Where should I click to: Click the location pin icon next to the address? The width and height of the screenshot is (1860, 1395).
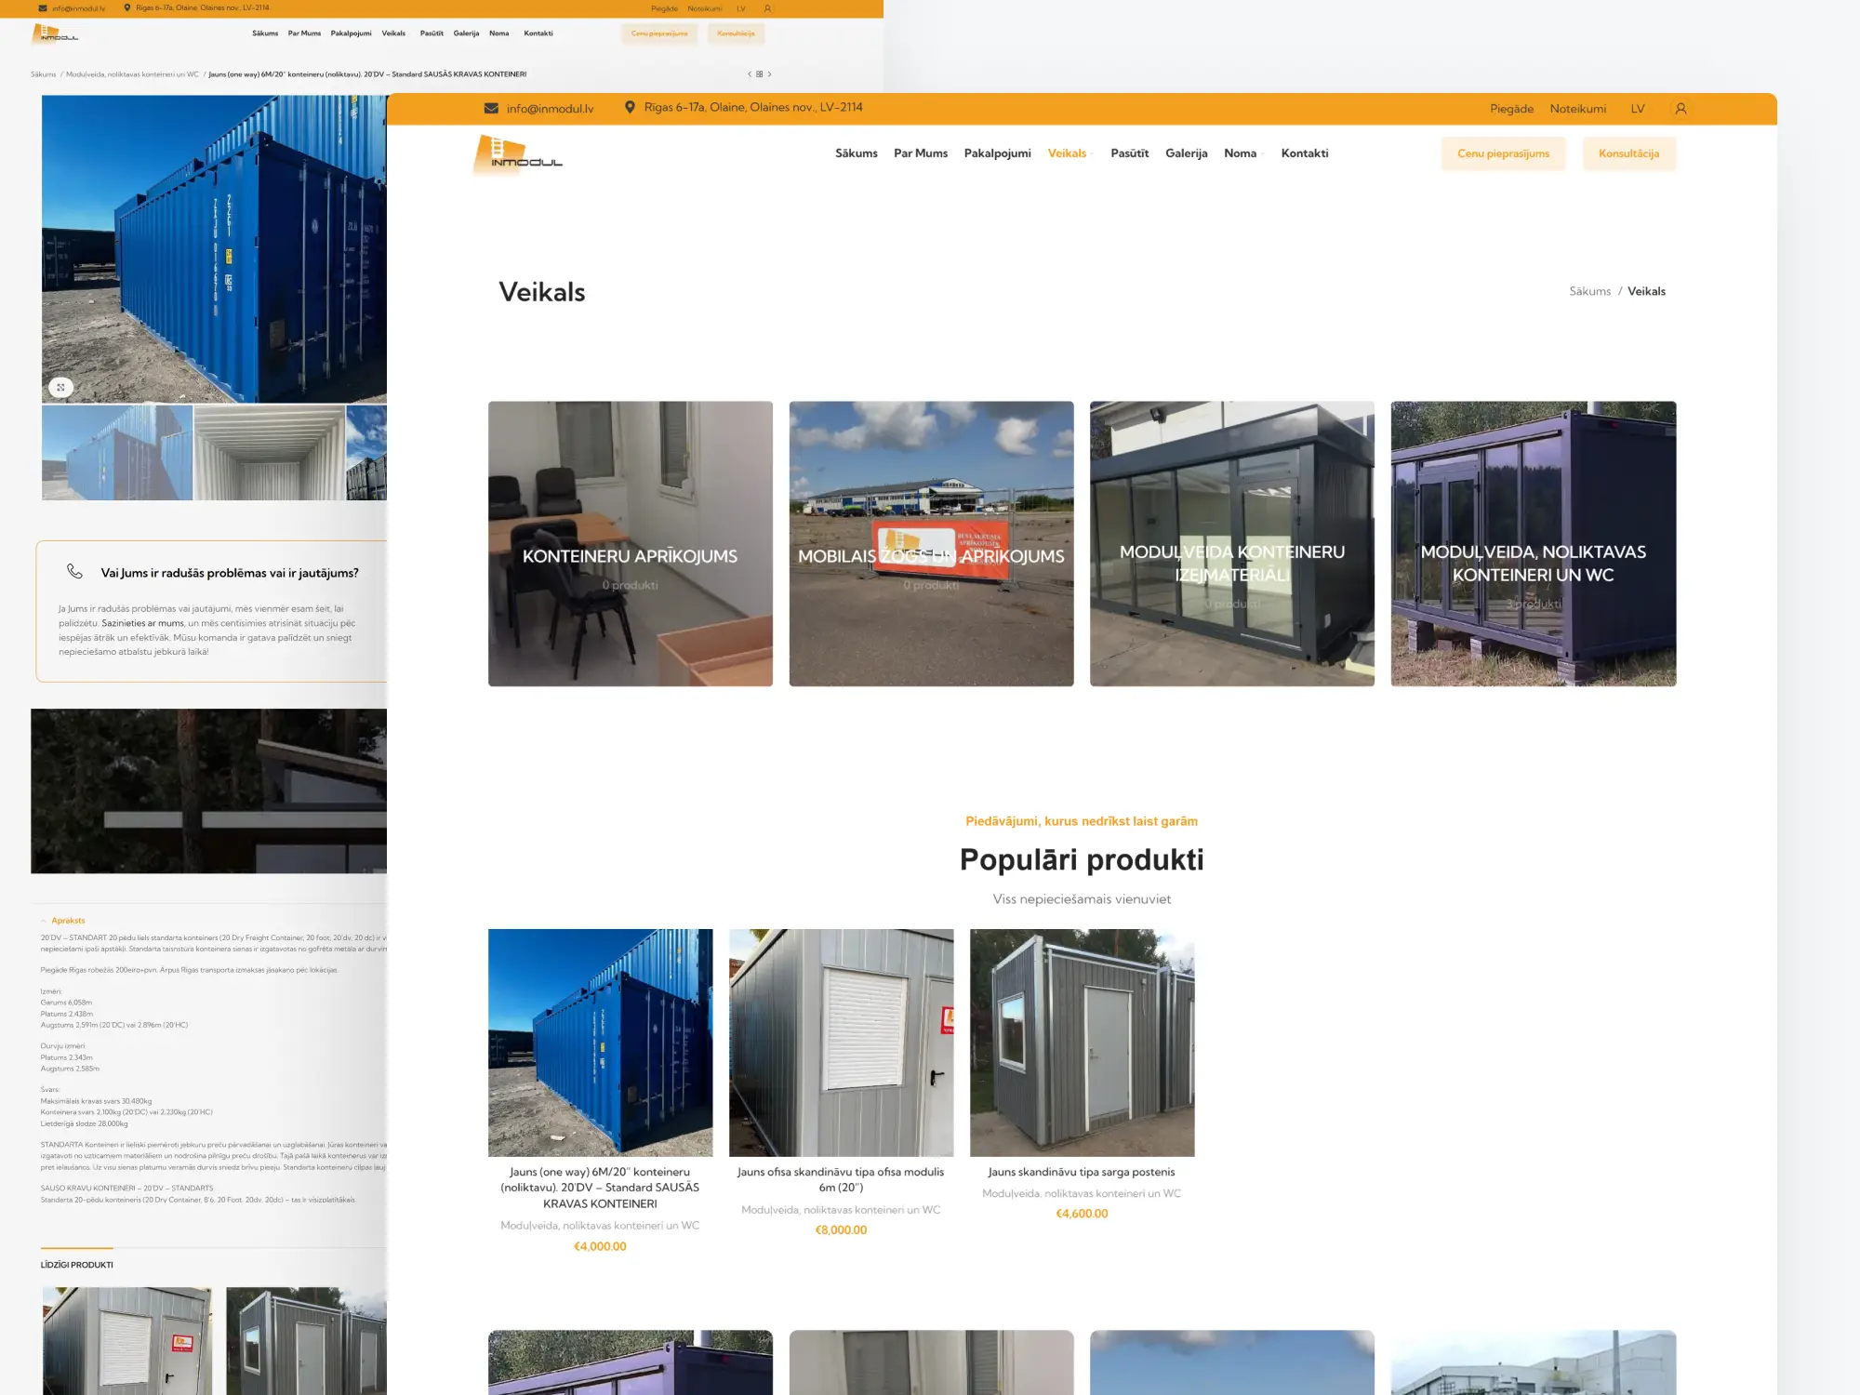tap(631, 107)
